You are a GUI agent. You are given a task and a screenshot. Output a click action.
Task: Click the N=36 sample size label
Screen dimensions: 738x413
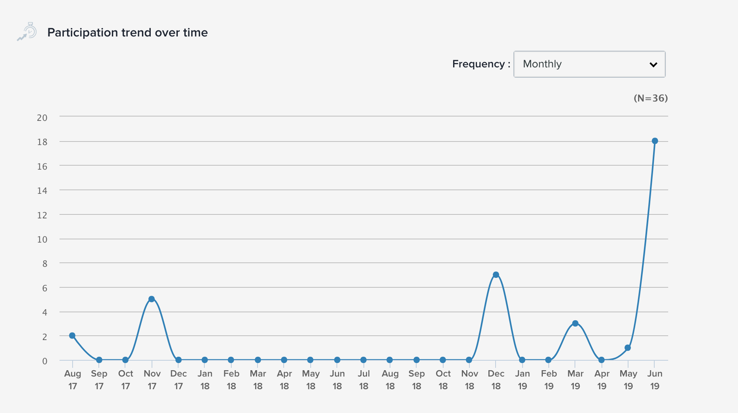[x=651, y=98]
